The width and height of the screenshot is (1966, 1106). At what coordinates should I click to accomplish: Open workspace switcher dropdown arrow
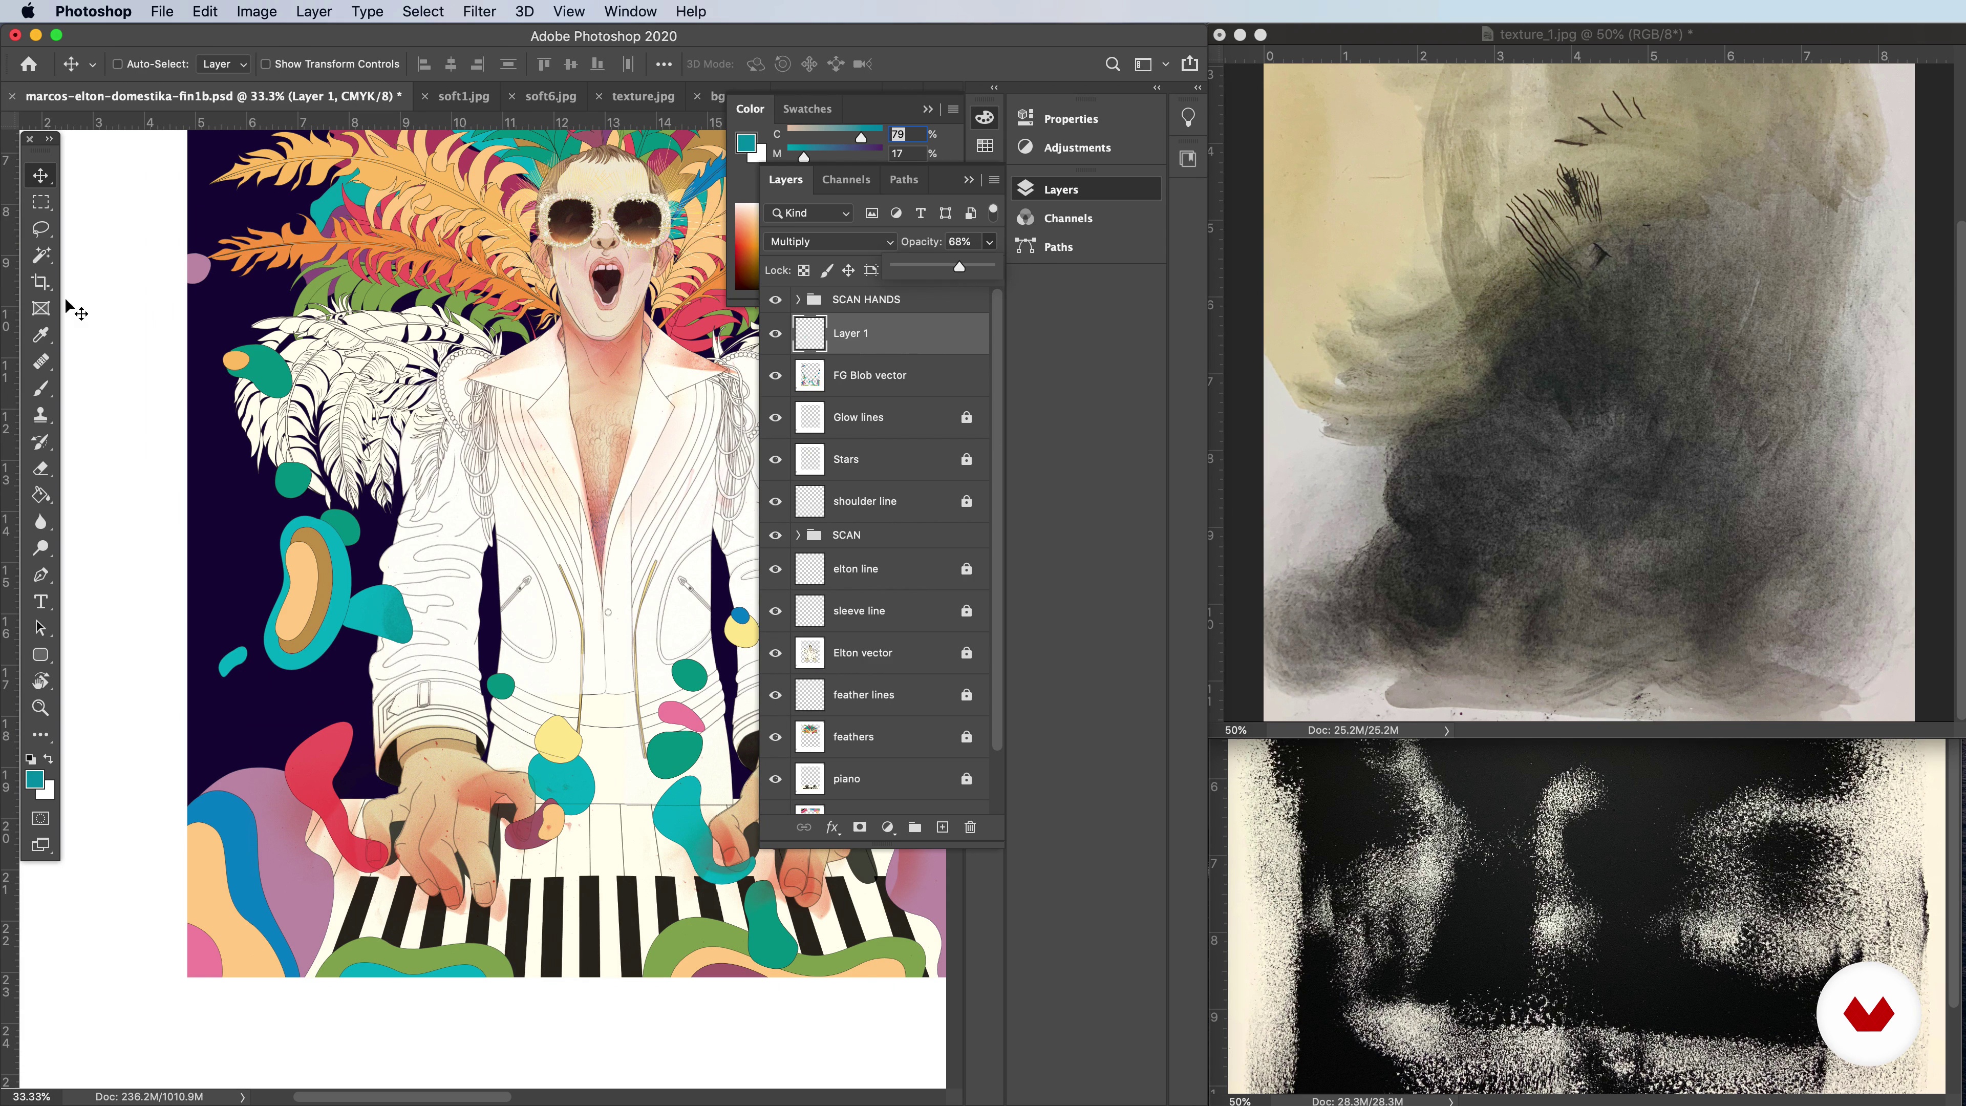[1165, 64]
